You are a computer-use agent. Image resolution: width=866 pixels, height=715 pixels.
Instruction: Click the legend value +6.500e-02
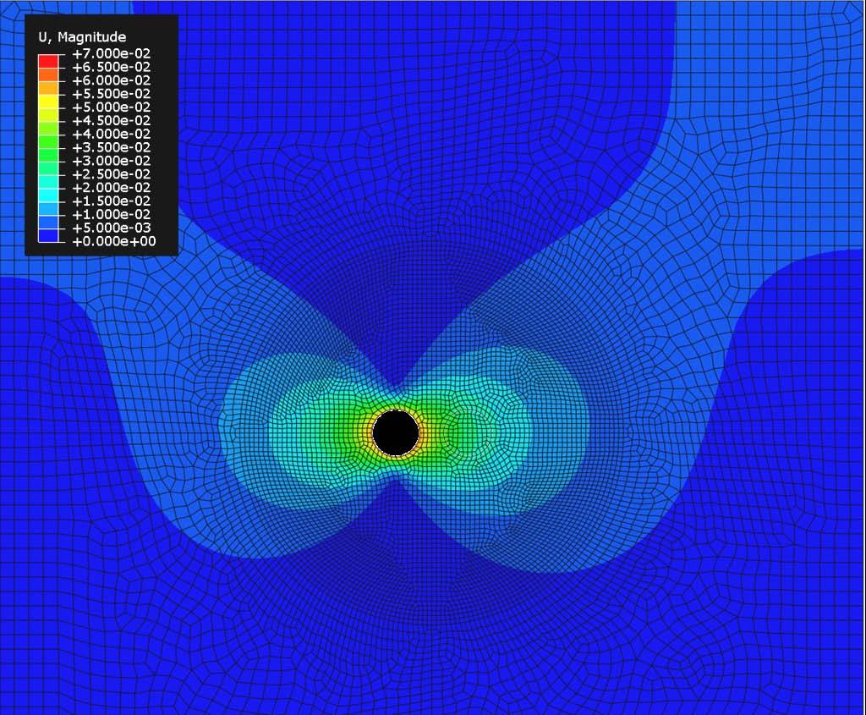tap(111, 67)
